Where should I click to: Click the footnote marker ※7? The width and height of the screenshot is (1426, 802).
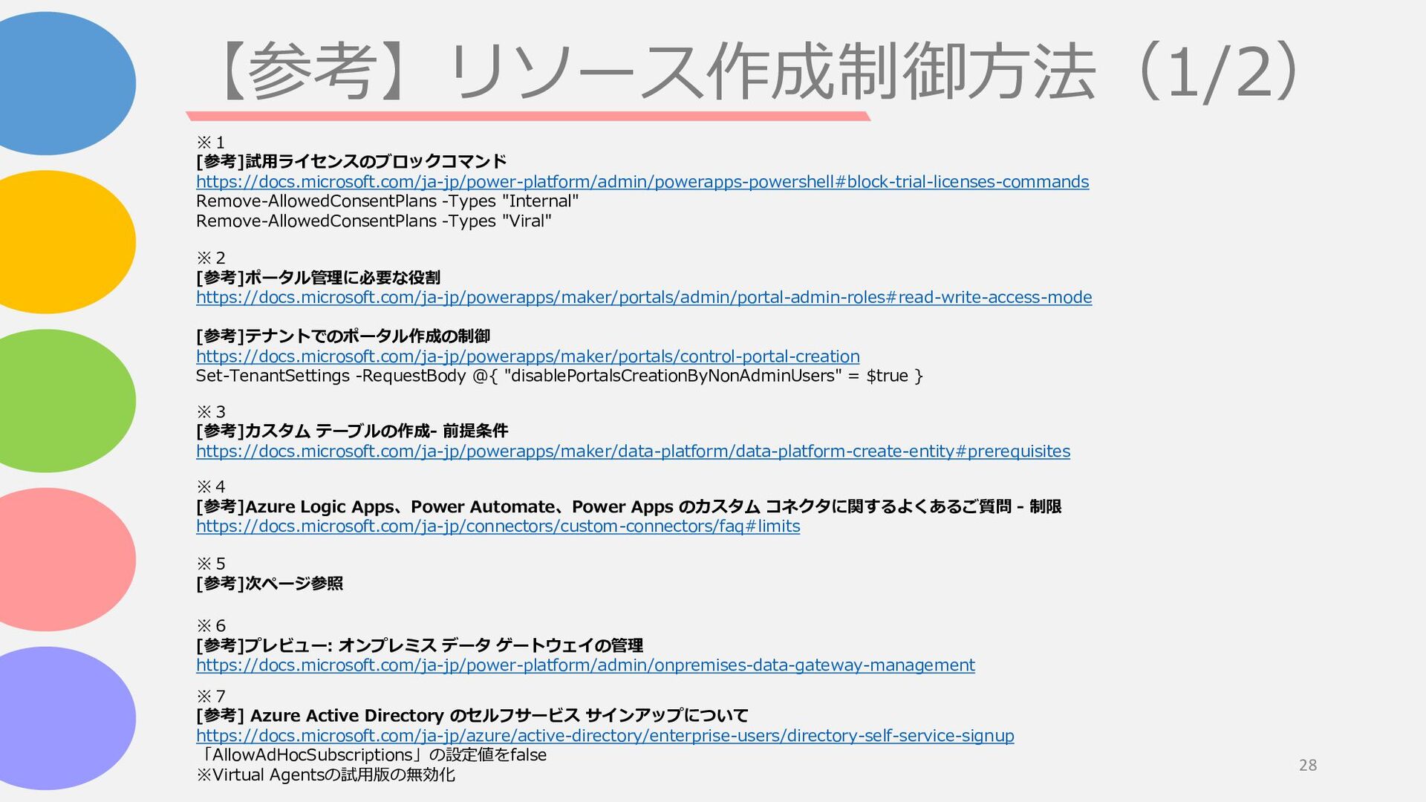pyautogui.click(x=211, y=697)
